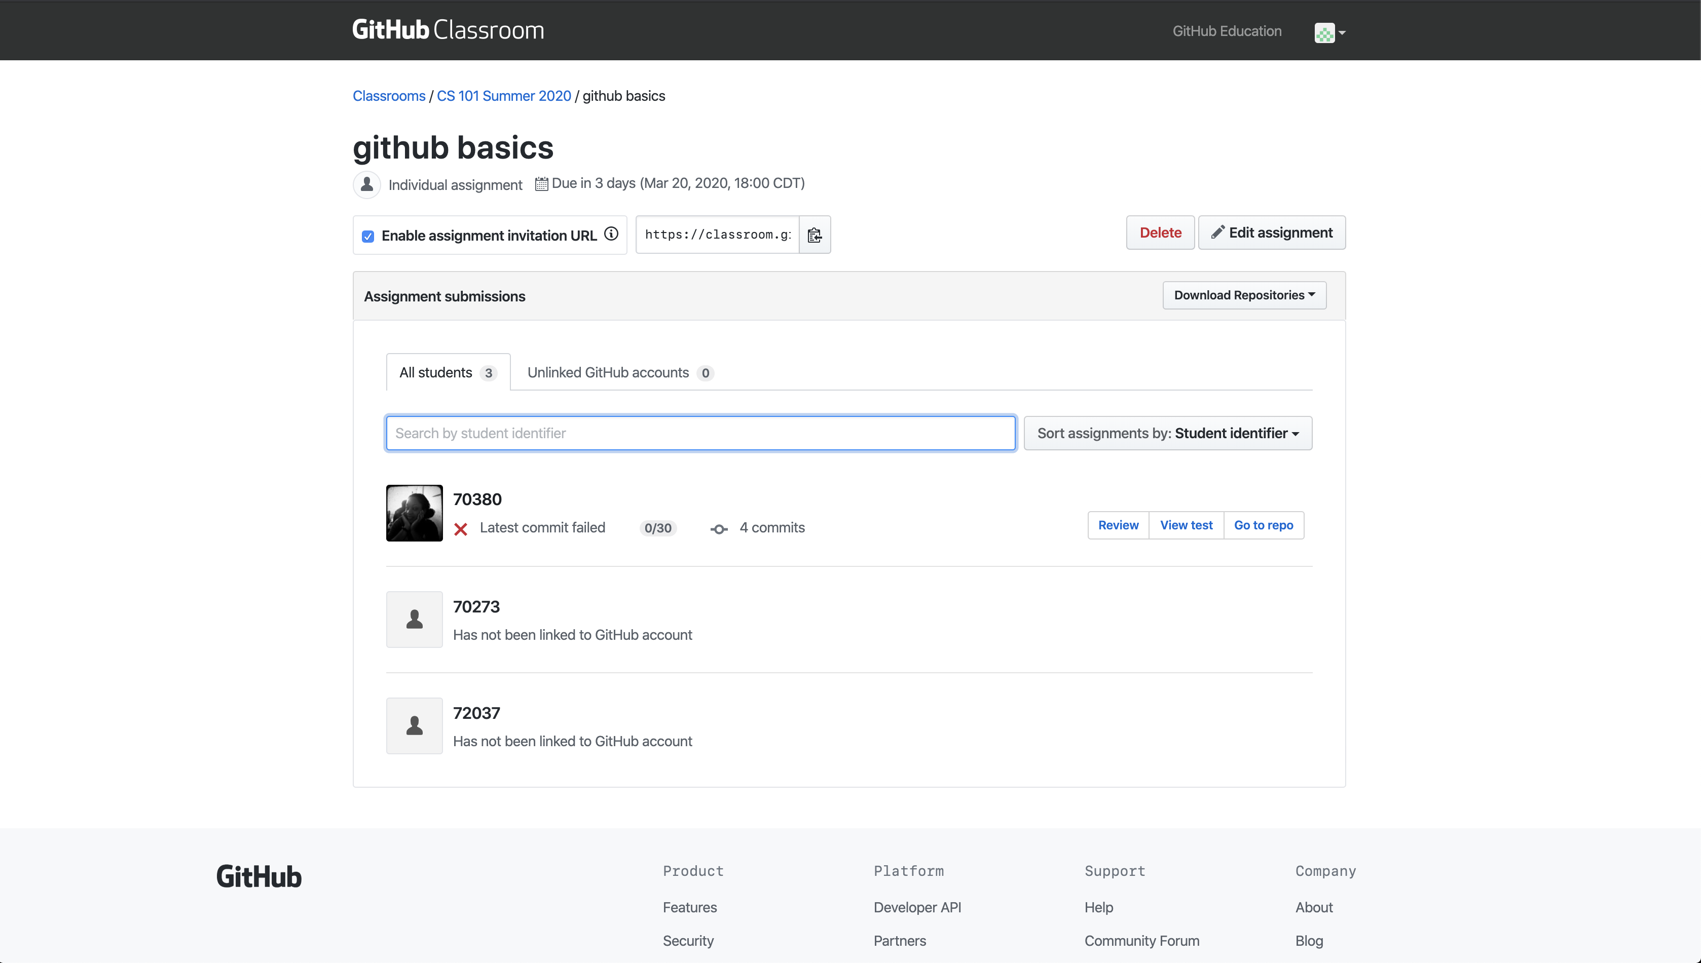Open About footer link
The image size is (1701, 963).
(1314, 907)
